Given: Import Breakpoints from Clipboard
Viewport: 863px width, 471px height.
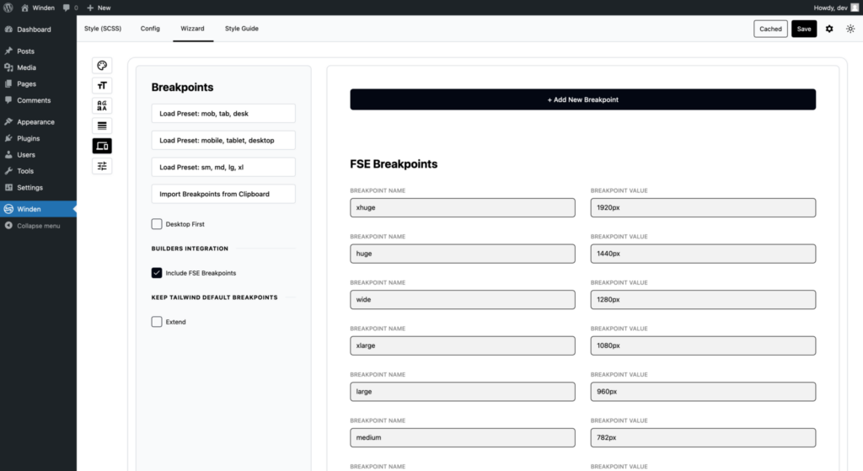Looking at the screenshot, I should 222,195.
